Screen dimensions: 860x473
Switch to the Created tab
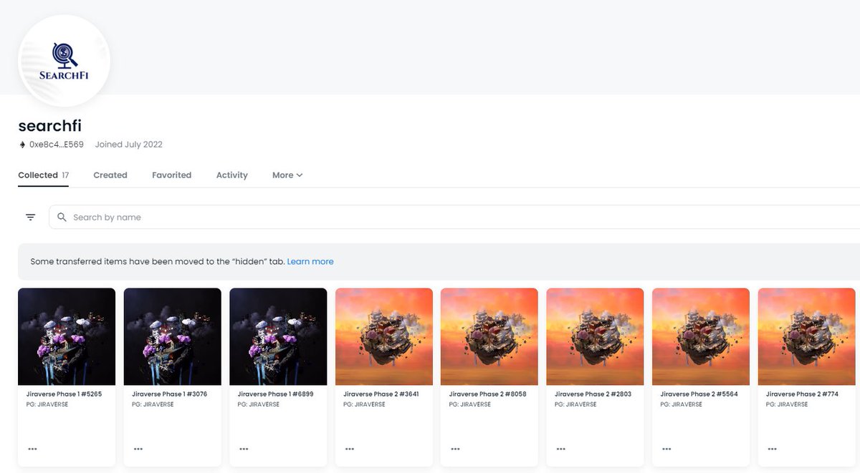(110, 175)
